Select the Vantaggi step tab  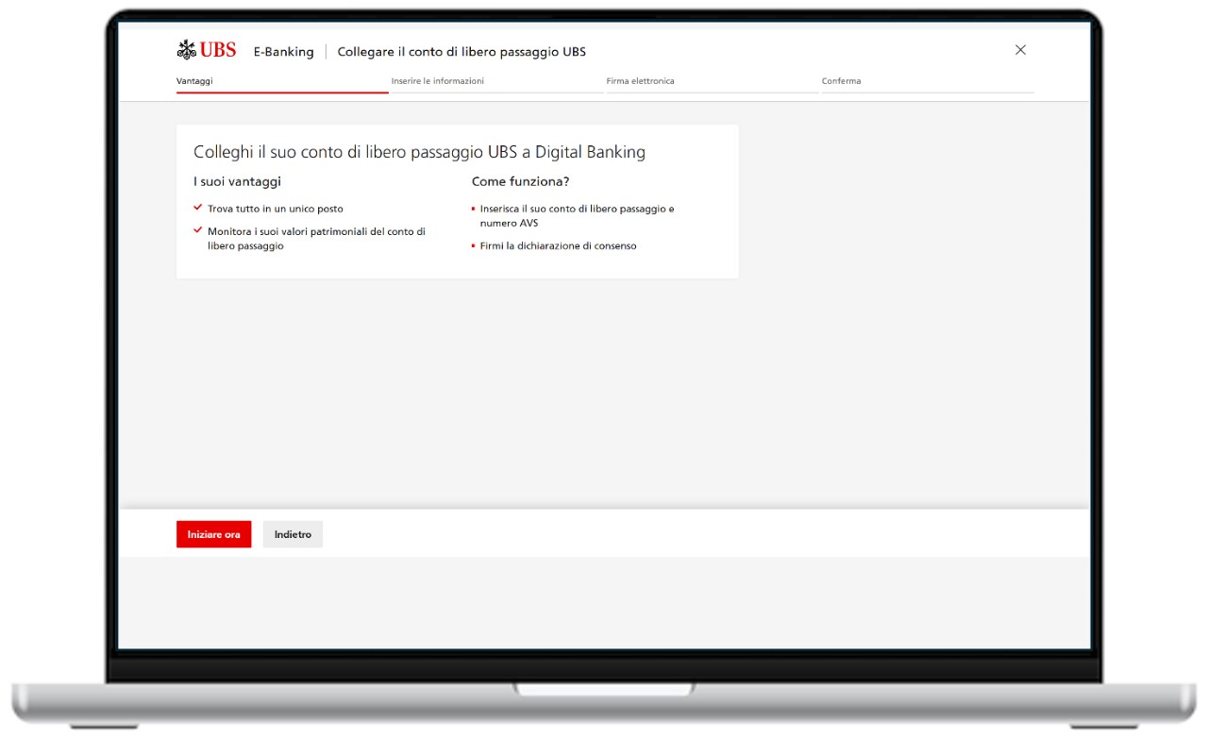coord(194,81)
